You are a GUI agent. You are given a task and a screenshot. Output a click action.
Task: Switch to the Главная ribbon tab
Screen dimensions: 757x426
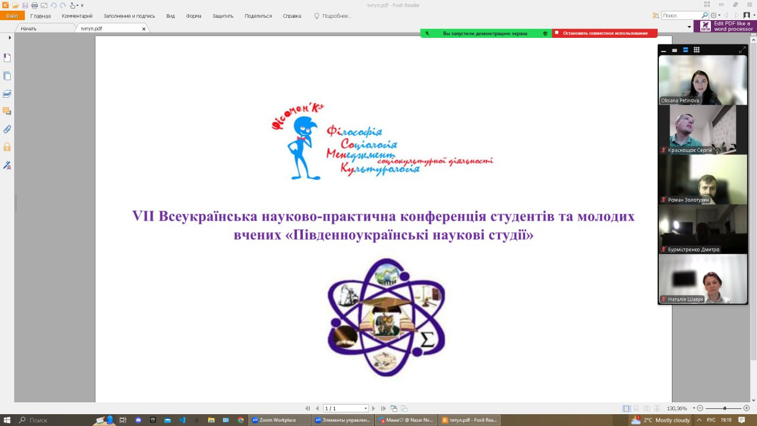click(x=40, y=16)
